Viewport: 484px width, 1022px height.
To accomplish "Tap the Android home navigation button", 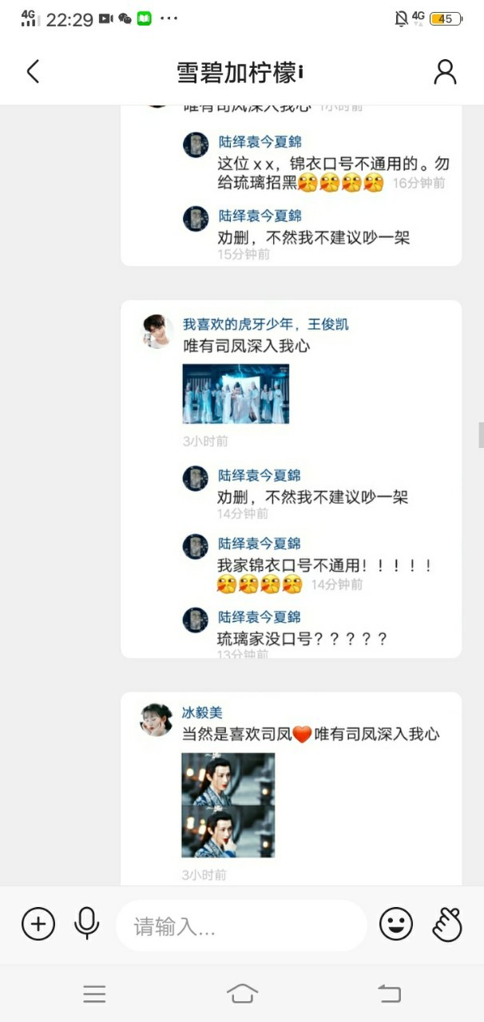I will coord(242,993).
